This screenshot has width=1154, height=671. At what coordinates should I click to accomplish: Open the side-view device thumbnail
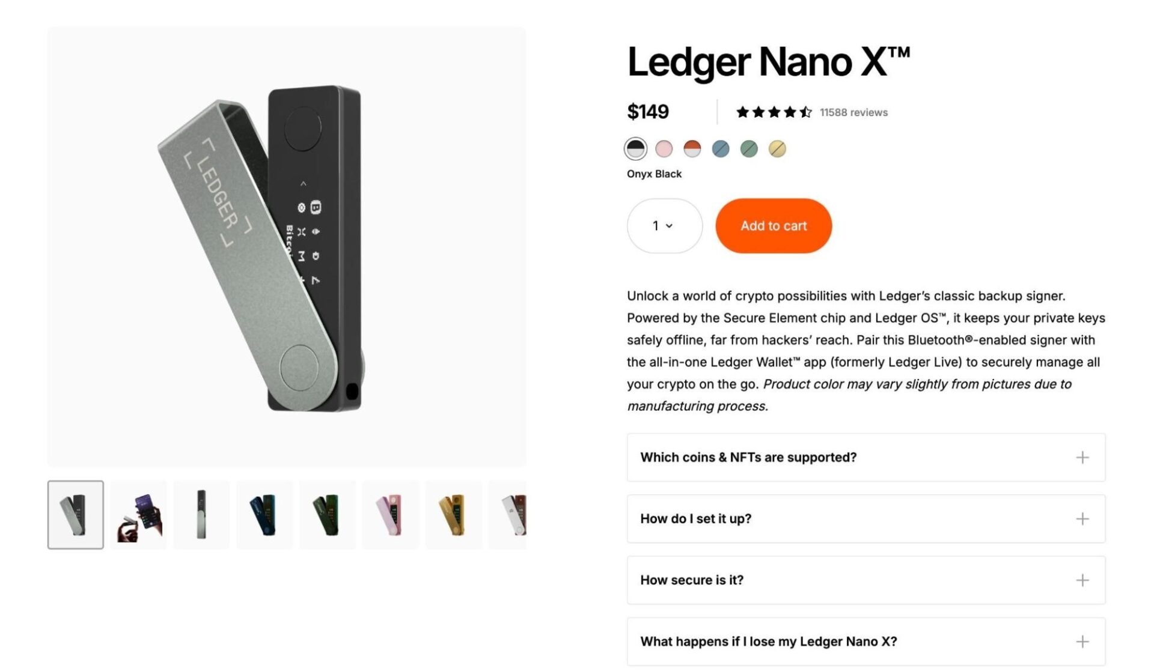point(201,514)
